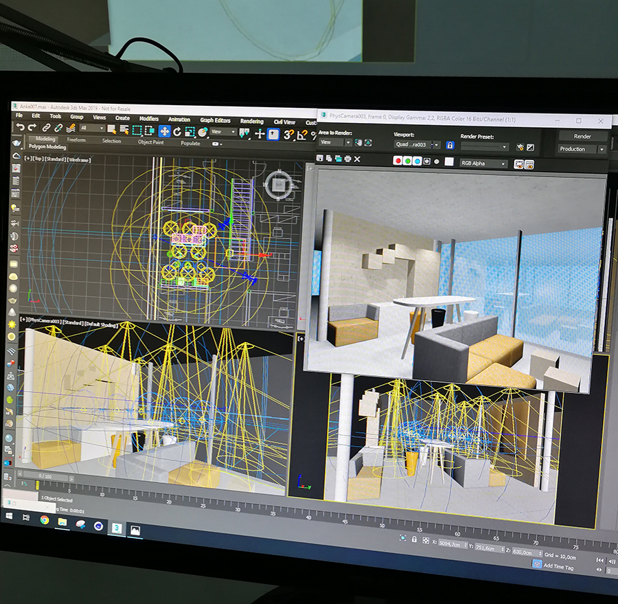Click the Undo arrow icon
This screenshot has height=604, width=618.
coord(21,127)
